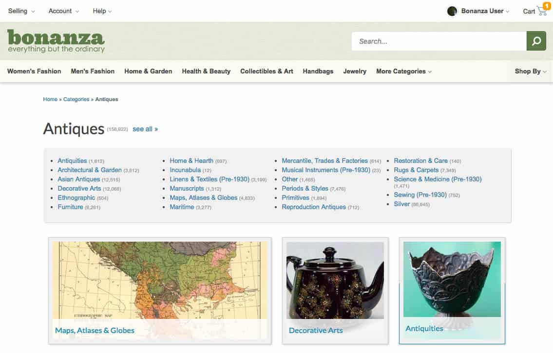Open Restoration & Care subcategory
553x353 pixels.
(421, 160)
